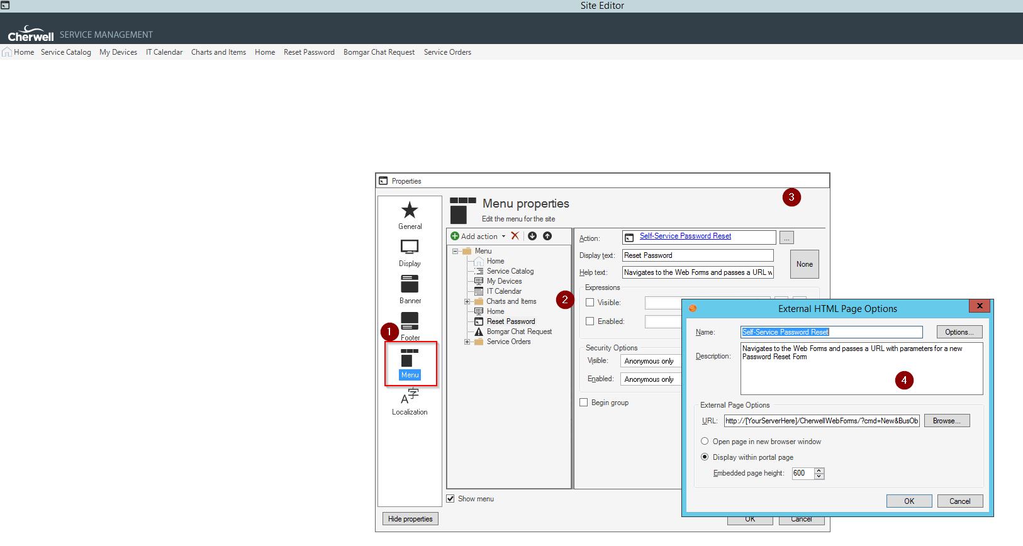Open Service Catalog in the top menu
This screenshot has height=546, width=1023.
65,52
